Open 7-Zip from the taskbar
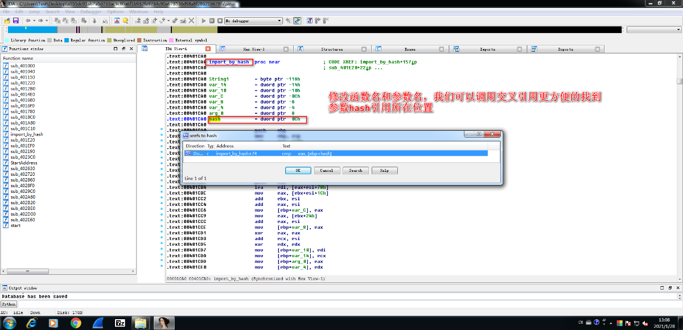 120,323
